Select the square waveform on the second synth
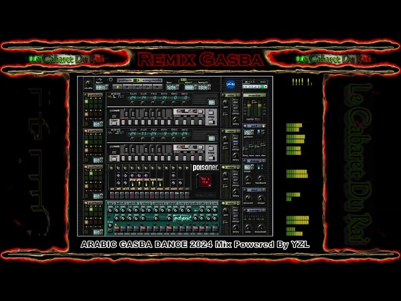This screenshot has width=401, height=301. click(121, 133)
